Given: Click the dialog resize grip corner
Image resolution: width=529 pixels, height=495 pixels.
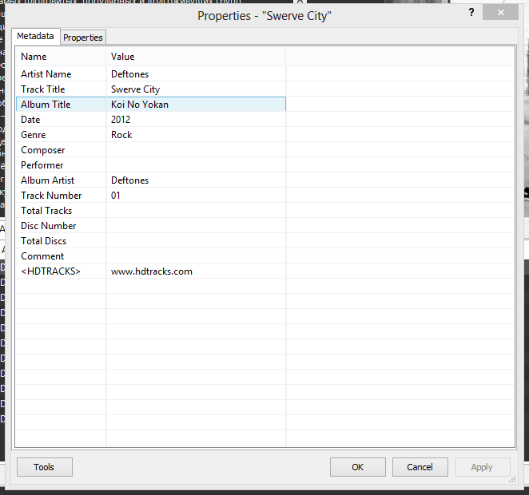Looking at the screenshot, I should point(512,480).
